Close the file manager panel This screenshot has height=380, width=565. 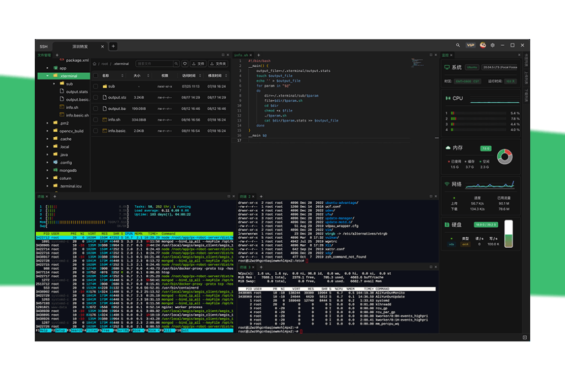228,55
